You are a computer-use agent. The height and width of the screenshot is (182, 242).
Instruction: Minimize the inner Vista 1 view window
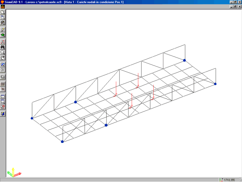click(x=231, y=6)
